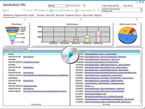Open the ZoRoCo Frozen Plant task
Screen dimensions: 145x109
pos(104,91)
